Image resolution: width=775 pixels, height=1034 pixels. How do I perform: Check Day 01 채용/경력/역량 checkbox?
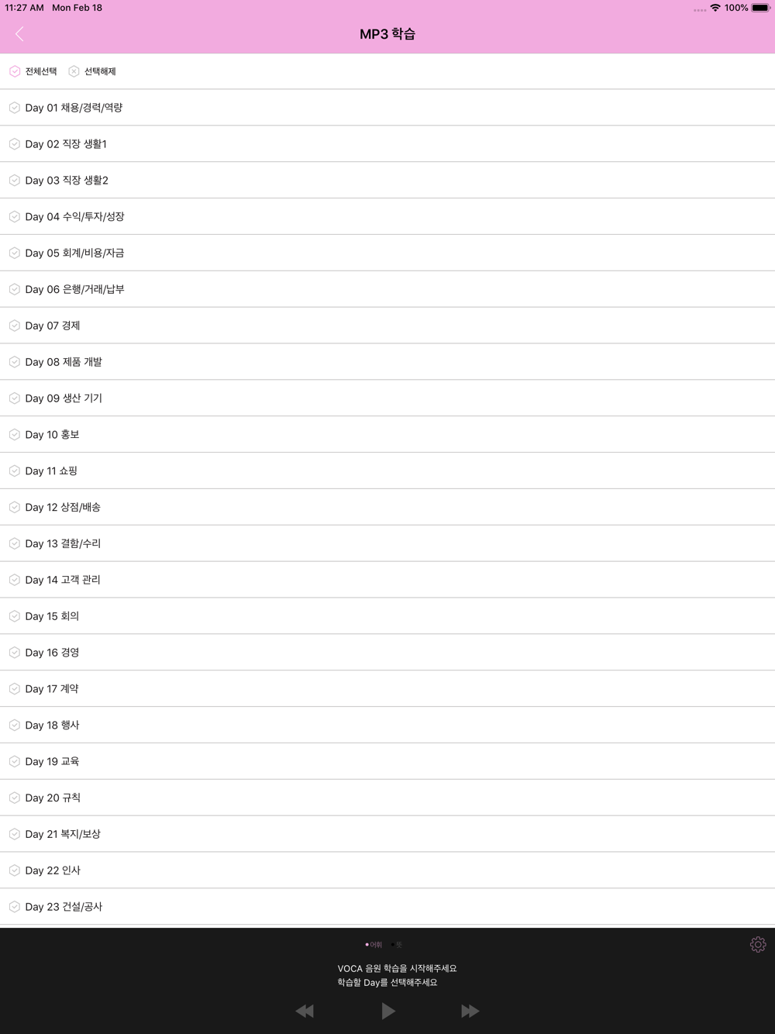[x=15, y=108]
